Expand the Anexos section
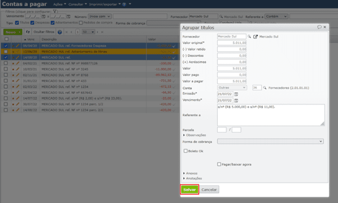 [191, 173]
